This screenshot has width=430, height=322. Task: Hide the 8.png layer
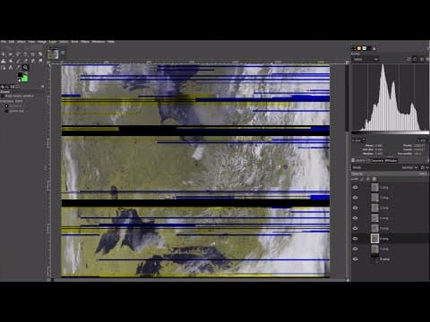(x=355, y=258)
